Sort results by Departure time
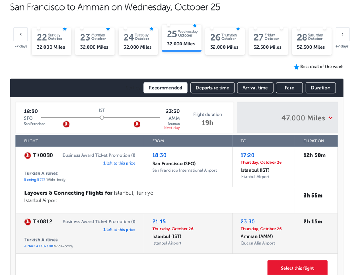This screenshot has width=362, height=275. [212, 88]
